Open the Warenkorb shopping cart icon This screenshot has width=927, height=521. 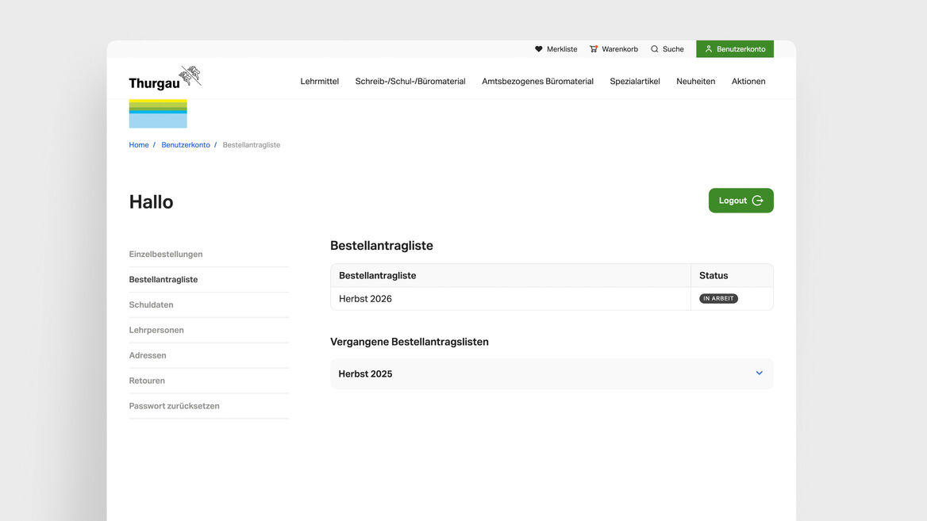(x=594, y=49)
